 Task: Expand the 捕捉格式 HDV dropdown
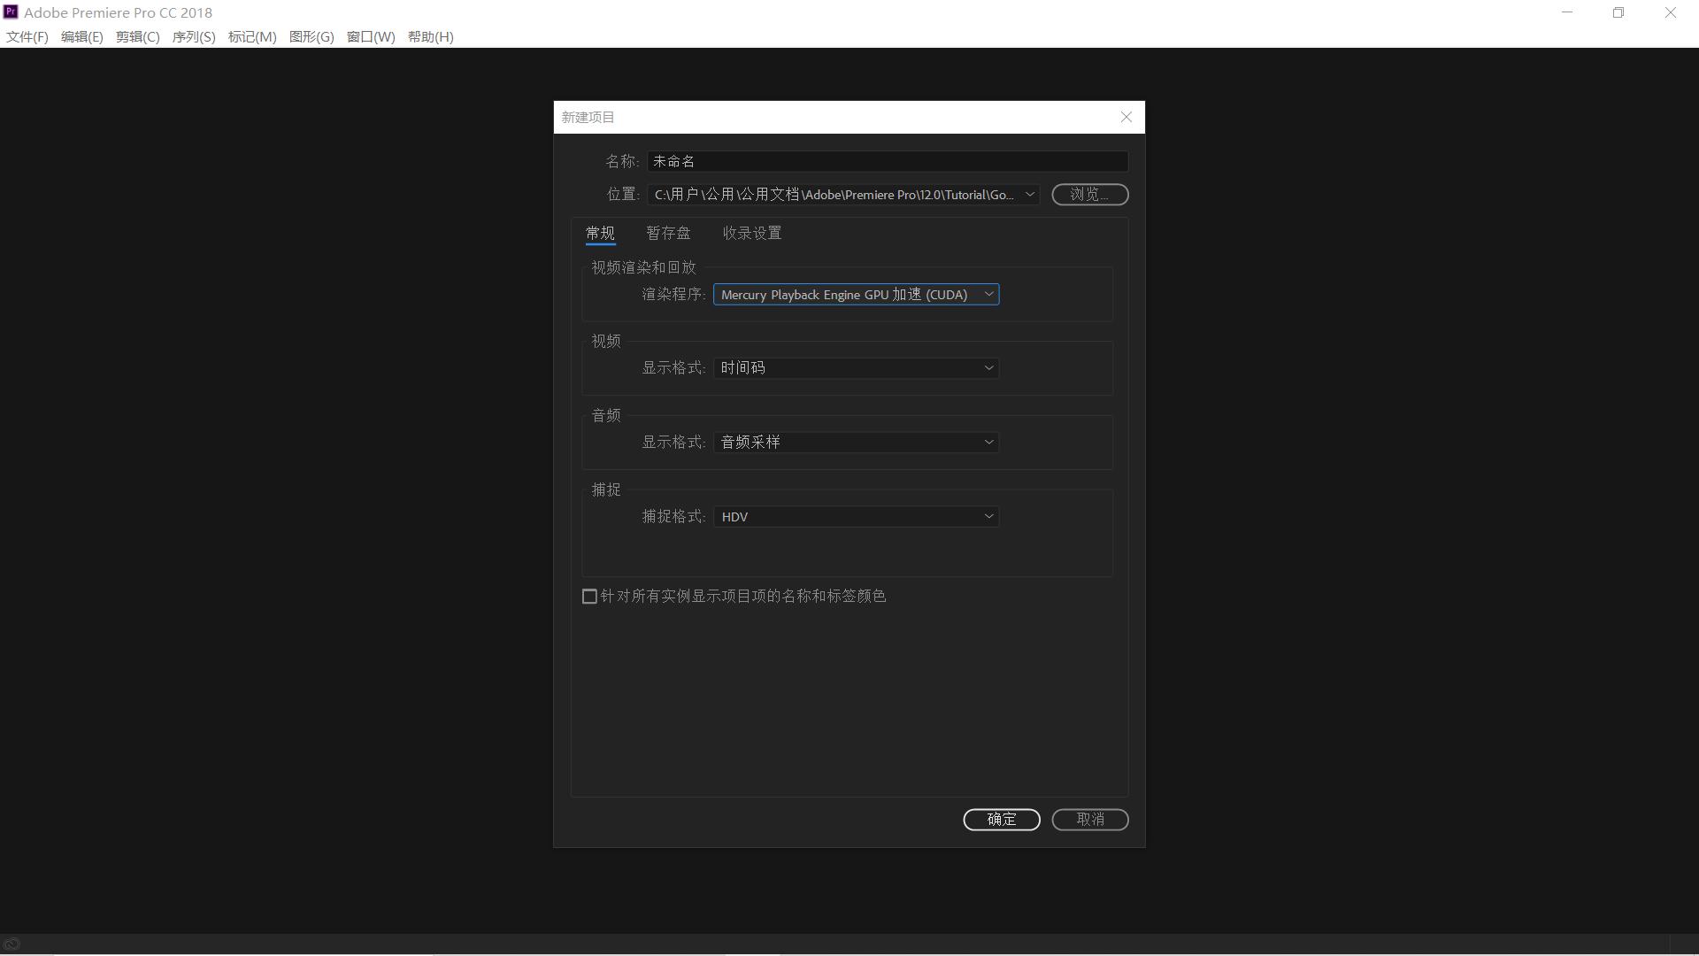tap(856, 517)
